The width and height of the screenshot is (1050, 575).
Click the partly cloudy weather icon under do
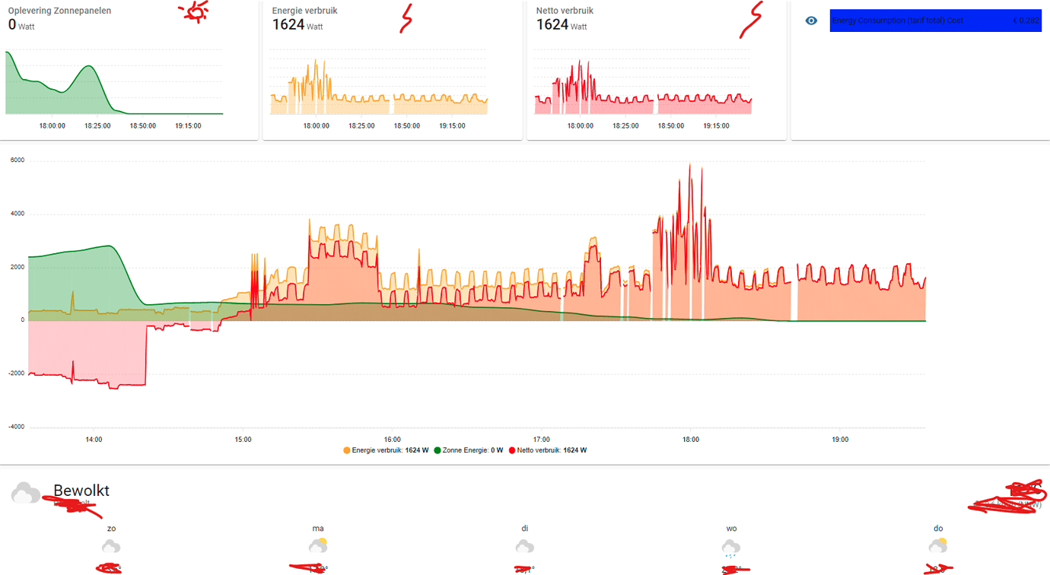[938, 545]
